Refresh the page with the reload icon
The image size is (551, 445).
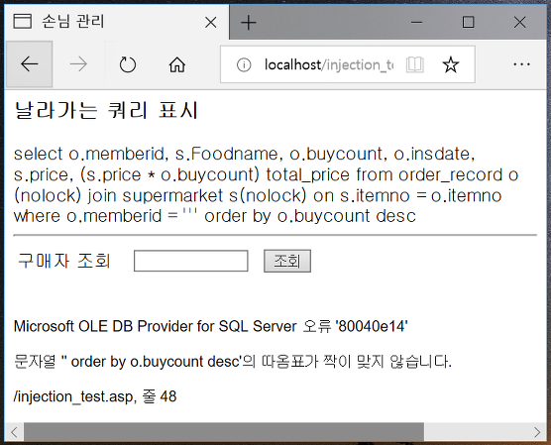(127, 64)
